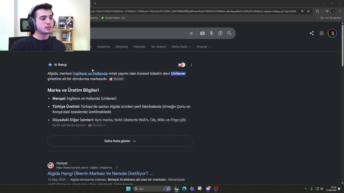Open Chrome media controls button

point(327,11)
